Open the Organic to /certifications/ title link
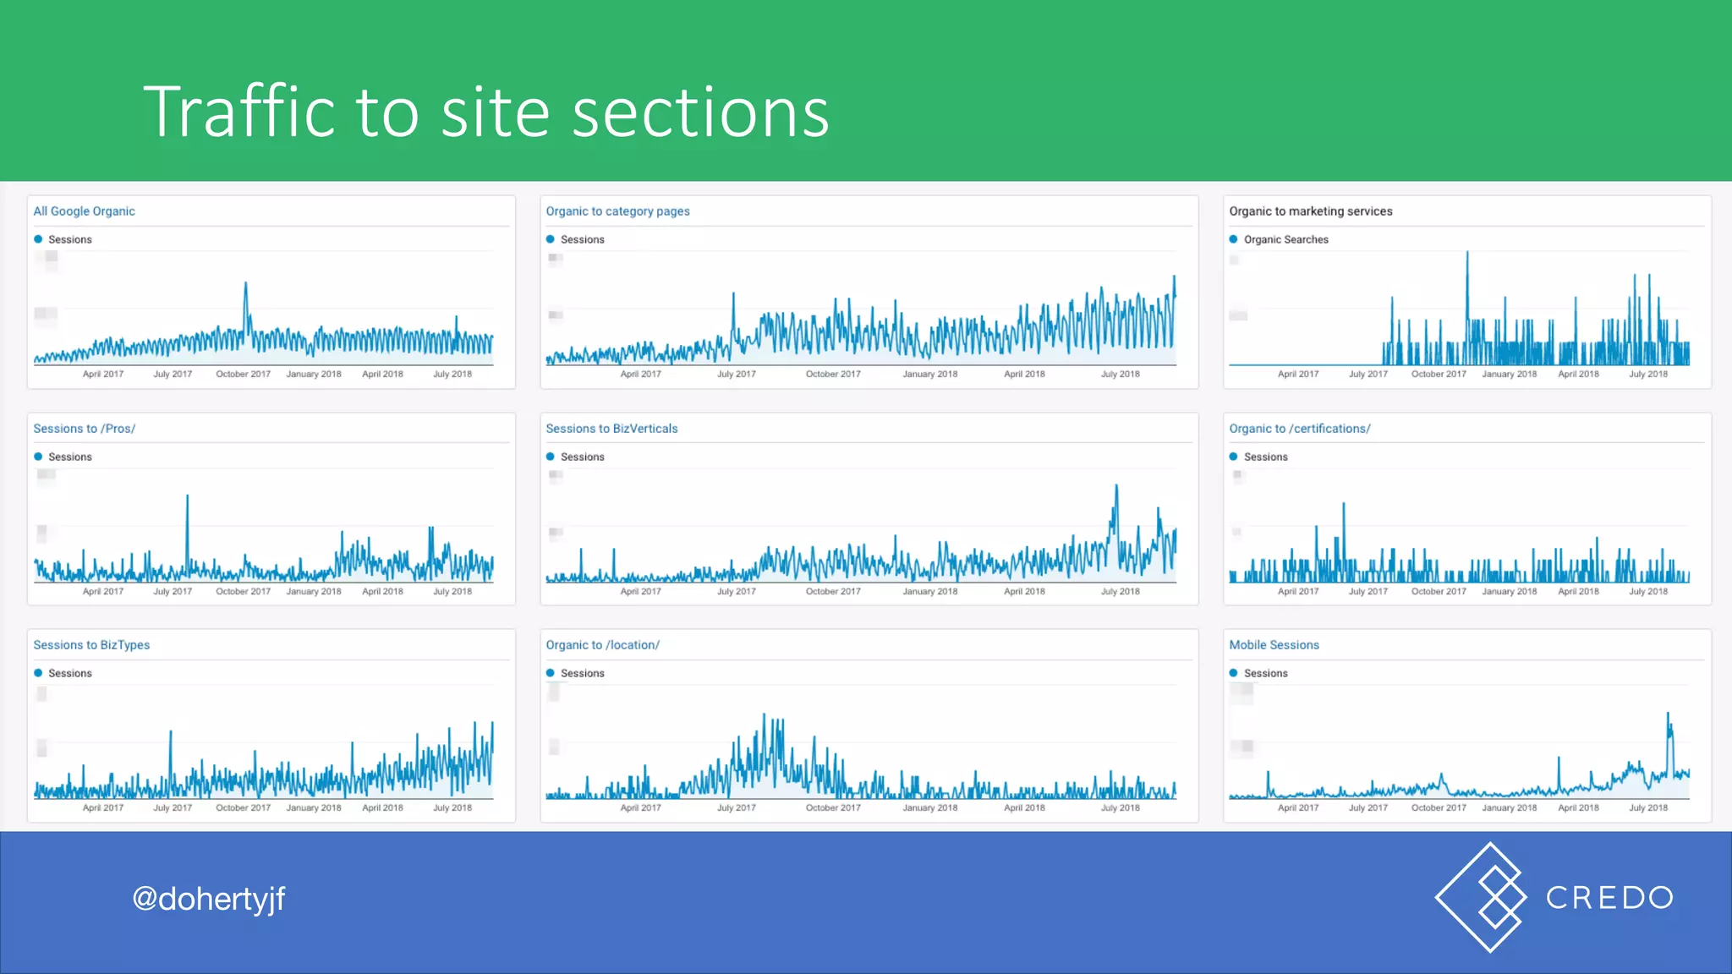This screenshot has height=974, width=1732. [x=1299, y=429]
